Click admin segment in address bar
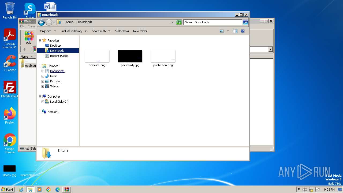This screenshot has width=343, height=193. pos(70,22)
